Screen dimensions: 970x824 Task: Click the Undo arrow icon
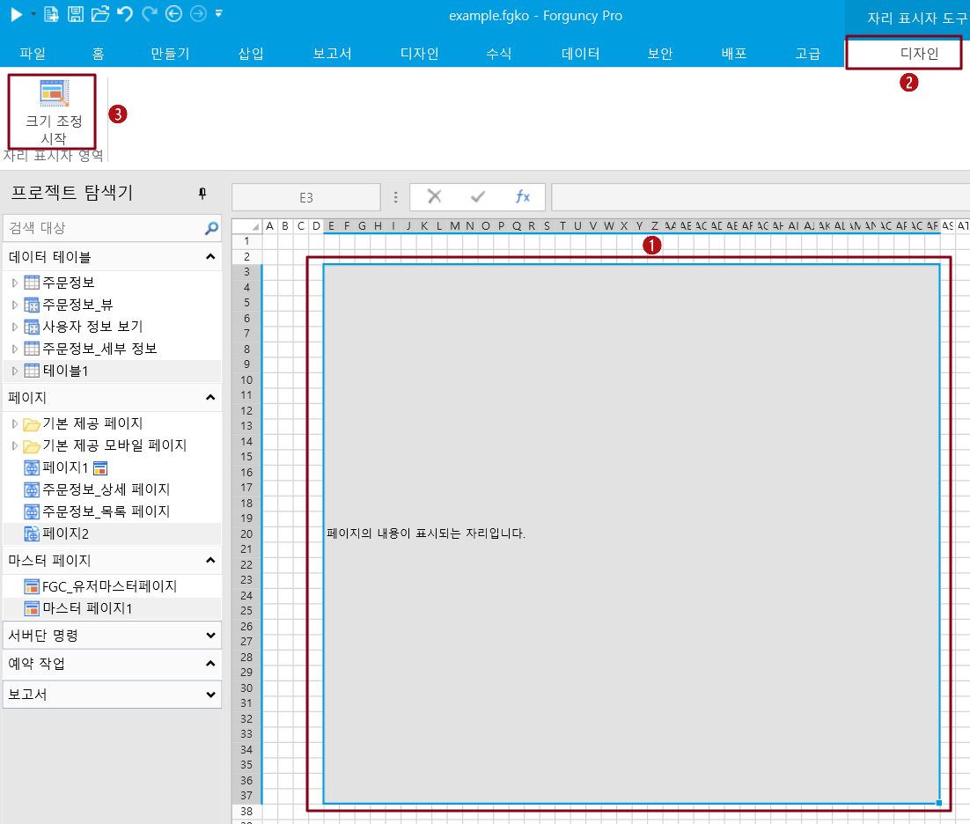coord(125,13)
